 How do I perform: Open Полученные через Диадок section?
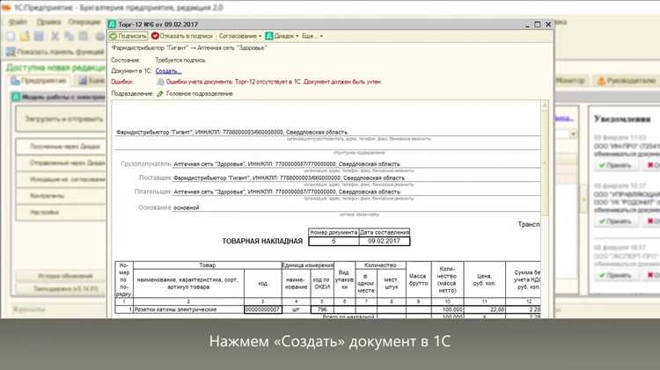(61, 146)
